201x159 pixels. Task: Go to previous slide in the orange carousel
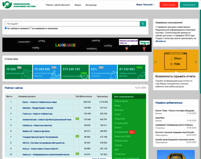coord(156,62)
